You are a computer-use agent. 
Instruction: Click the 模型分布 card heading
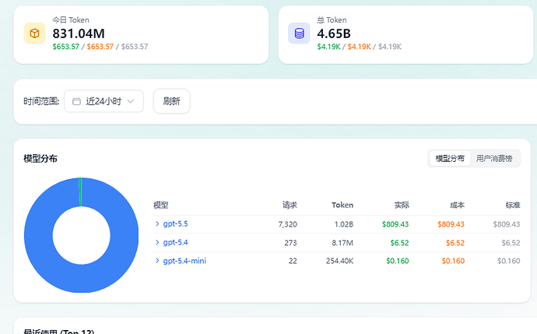point(40,159)
